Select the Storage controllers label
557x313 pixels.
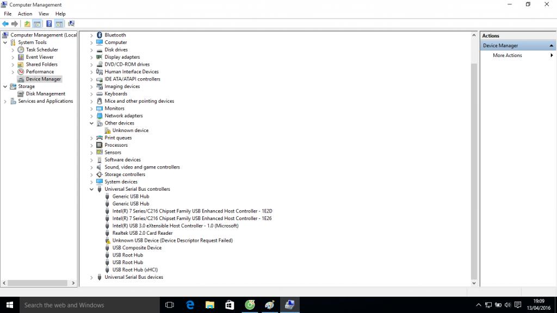(125, 174)
